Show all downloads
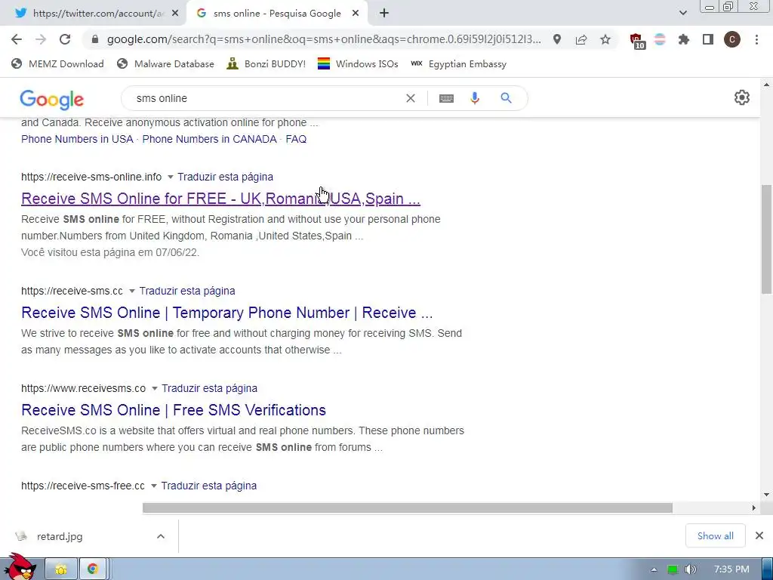Viewport: 773px width, 580px height. (x=716, y=535)
